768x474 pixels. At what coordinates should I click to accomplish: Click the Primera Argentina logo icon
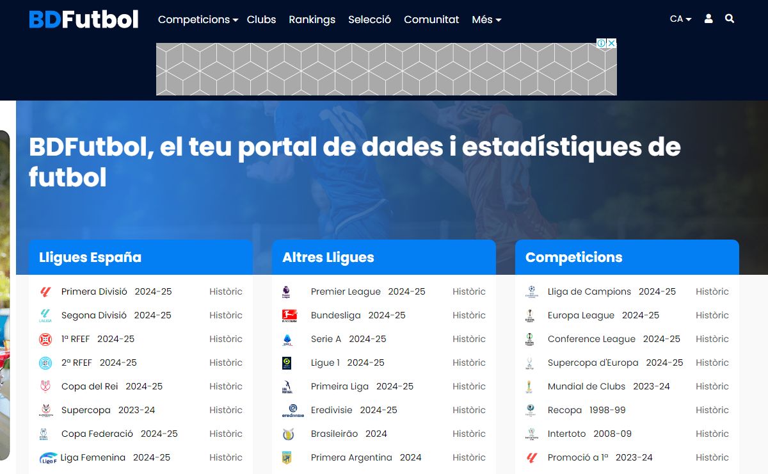(x=287, y=457)
